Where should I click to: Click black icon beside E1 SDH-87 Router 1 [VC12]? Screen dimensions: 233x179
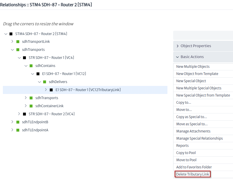[38, 74]
